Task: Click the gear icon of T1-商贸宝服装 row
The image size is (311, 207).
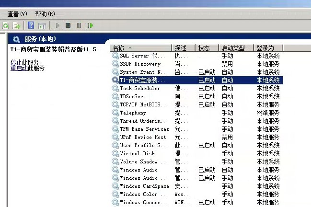Action: click(115, 80)
